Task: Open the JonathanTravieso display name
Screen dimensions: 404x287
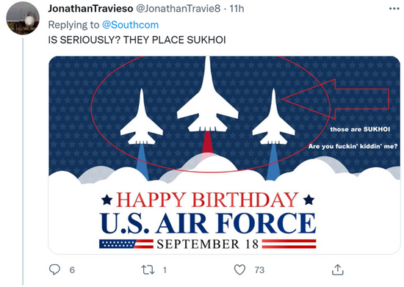Action: pyautogui.click(x=90, y=9)
